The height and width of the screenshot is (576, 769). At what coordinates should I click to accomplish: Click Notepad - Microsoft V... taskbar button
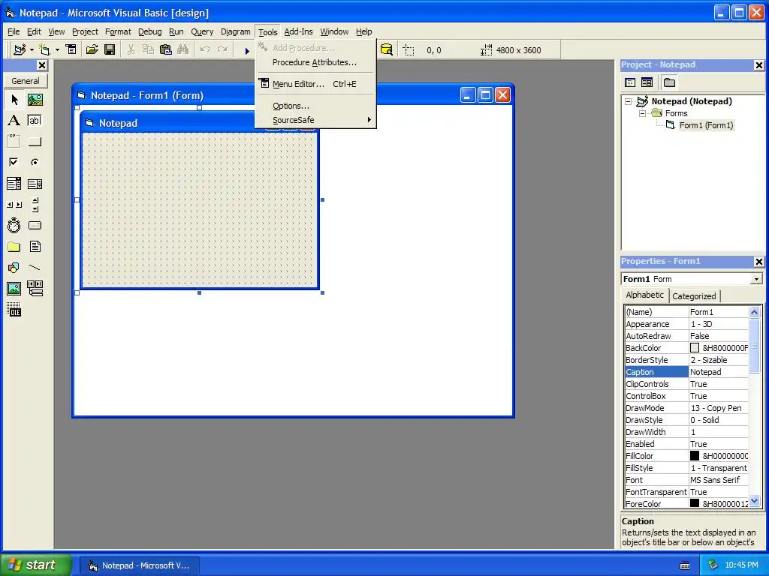139,565
